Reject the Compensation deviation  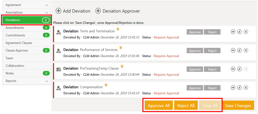coord(212,88)
